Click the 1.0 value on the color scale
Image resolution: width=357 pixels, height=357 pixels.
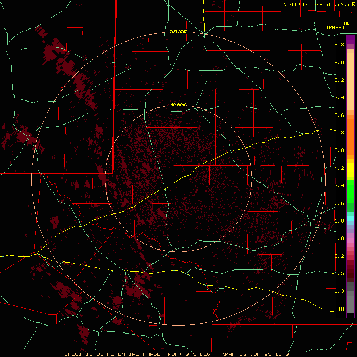click(339, 238)
